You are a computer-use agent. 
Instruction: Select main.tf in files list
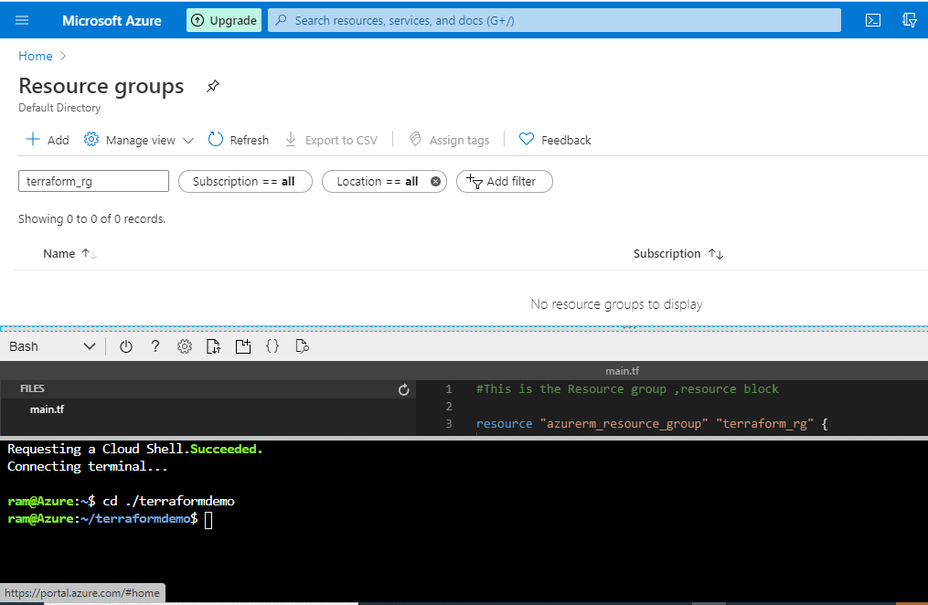pyautogui.click(x=47, y=409)
